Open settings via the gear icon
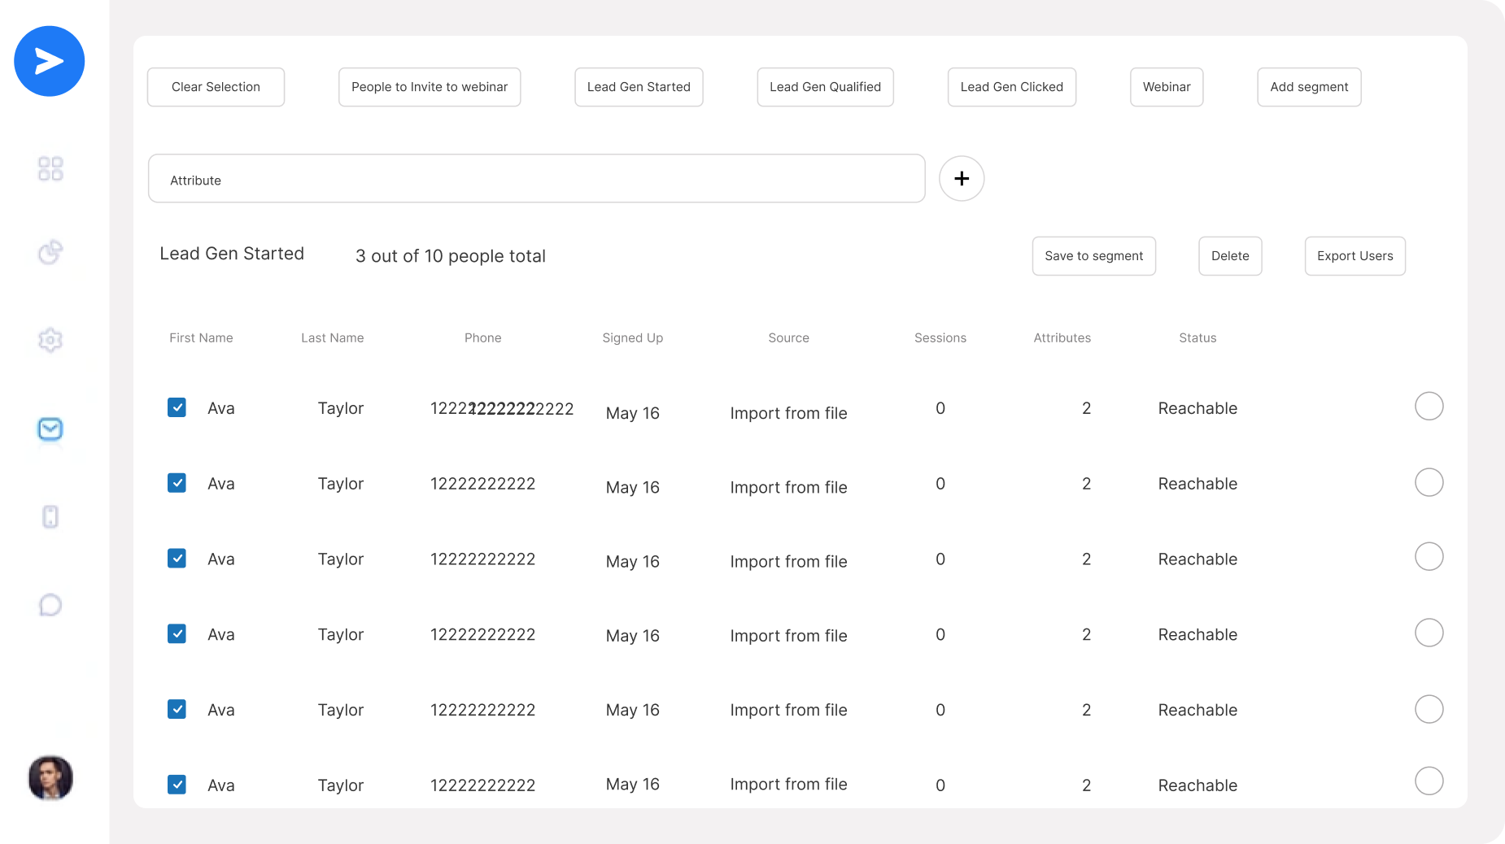This screenshot has width=1505, height=844. [x=50, y=340]
